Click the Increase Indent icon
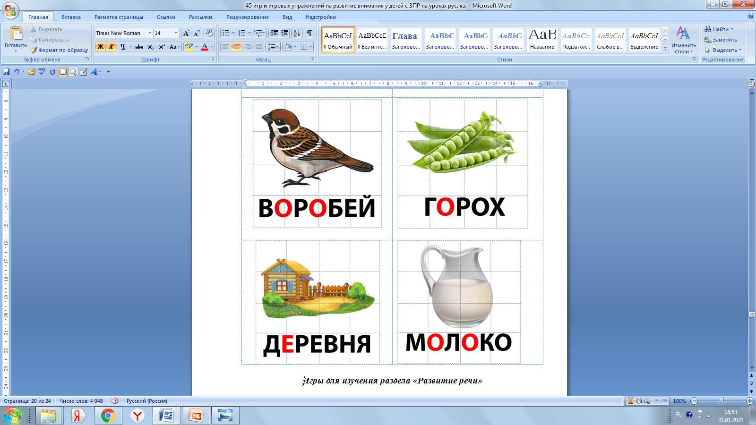This screenshot has width=756, height=425. pyautogui.click(x=285, y=33)
